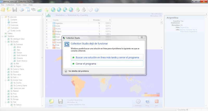The width and height of the screenshot is (208, 111).
Task: Collapse the By Continent tree node
Action: pyautogui.click(x=9, y=44)
